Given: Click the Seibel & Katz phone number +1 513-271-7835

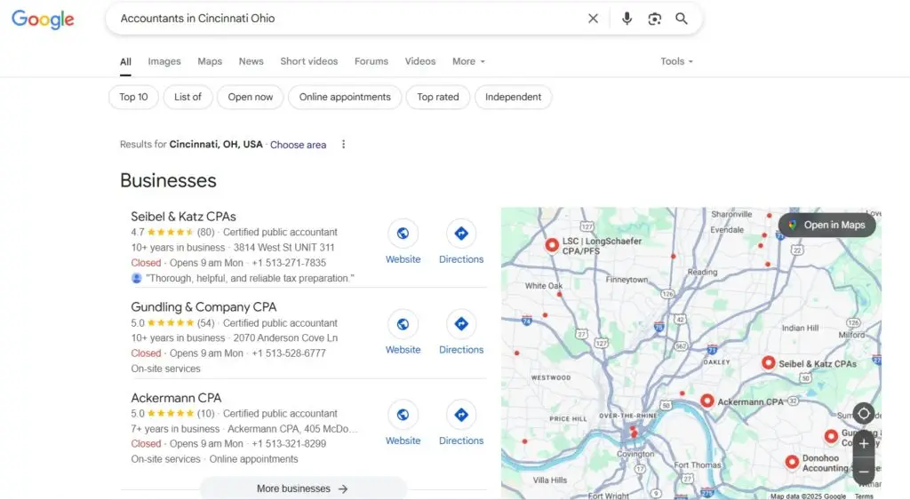Looking at the screenshot, I should pos(289,263).
